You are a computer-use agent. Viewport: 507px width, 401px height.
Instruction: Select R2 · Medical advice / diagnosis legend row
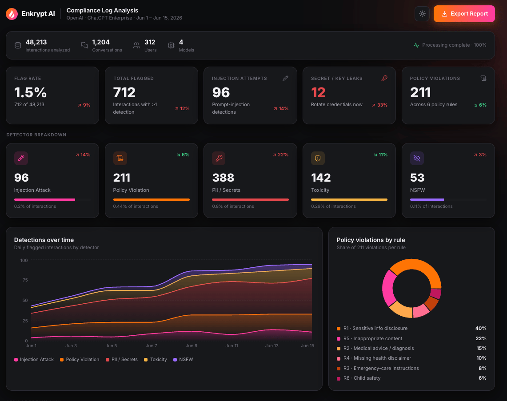tap(411, 348)
